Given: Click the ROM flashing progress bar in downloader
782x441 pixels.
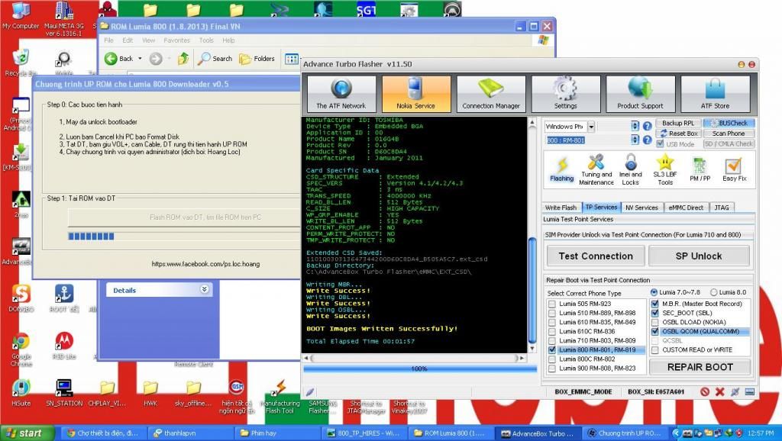Looking at the screenshot, I should point(183,237).
